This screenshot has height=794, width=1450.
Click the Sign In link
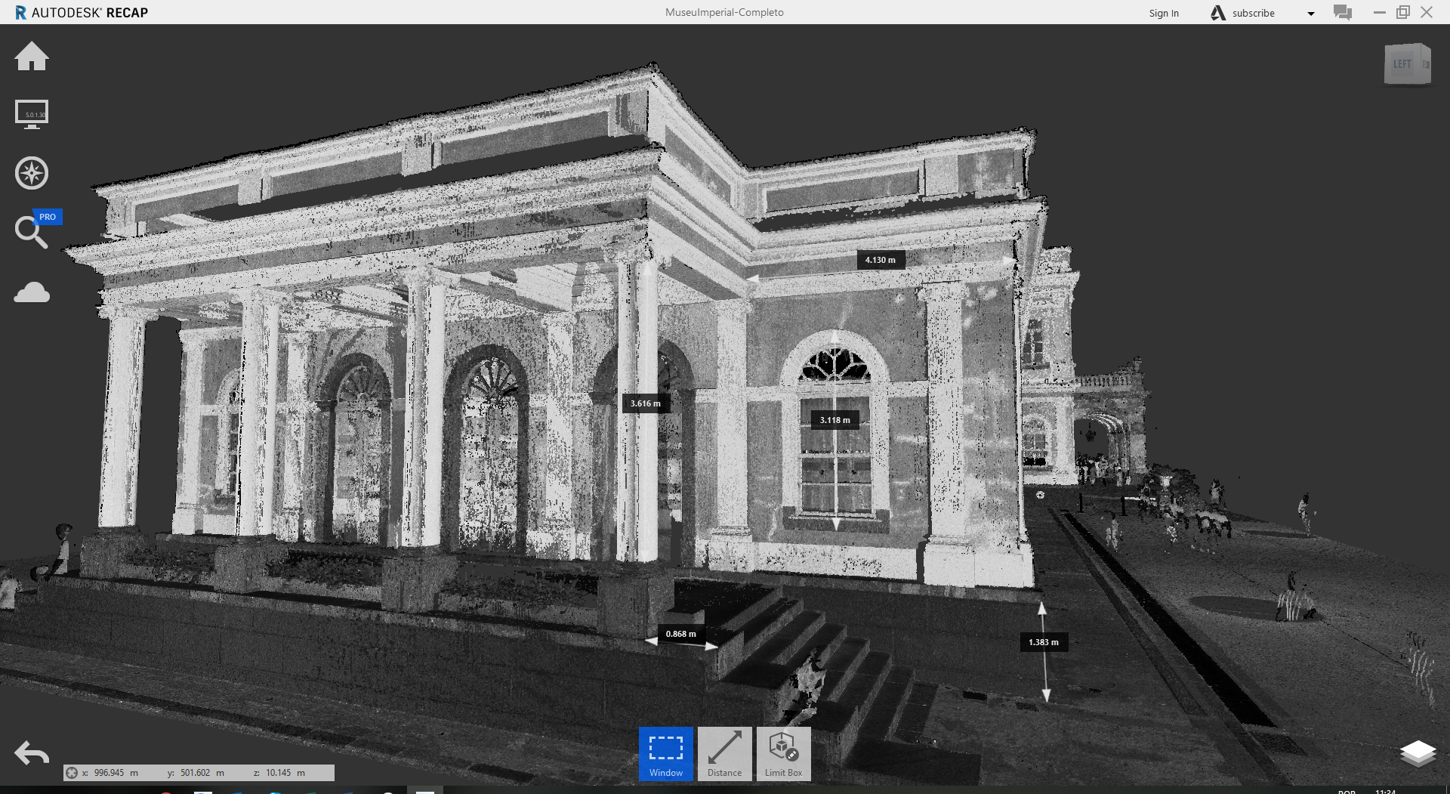click(x=1163, y=13)
